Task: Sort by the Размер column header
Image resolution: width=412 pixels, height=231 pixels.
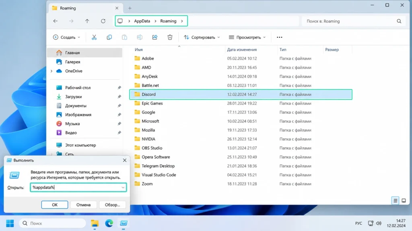Action: [332, 49]
